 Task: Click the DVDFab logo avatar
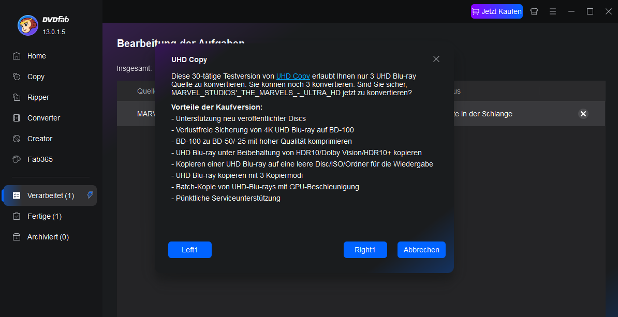pyautogui.click(x=27, y=25)
